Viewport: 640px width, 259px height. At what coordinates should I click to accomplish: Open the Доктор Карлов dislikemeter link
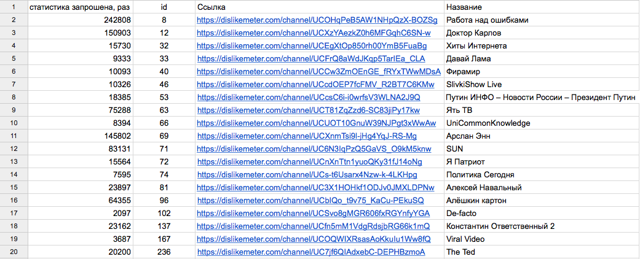pos(314,33)
